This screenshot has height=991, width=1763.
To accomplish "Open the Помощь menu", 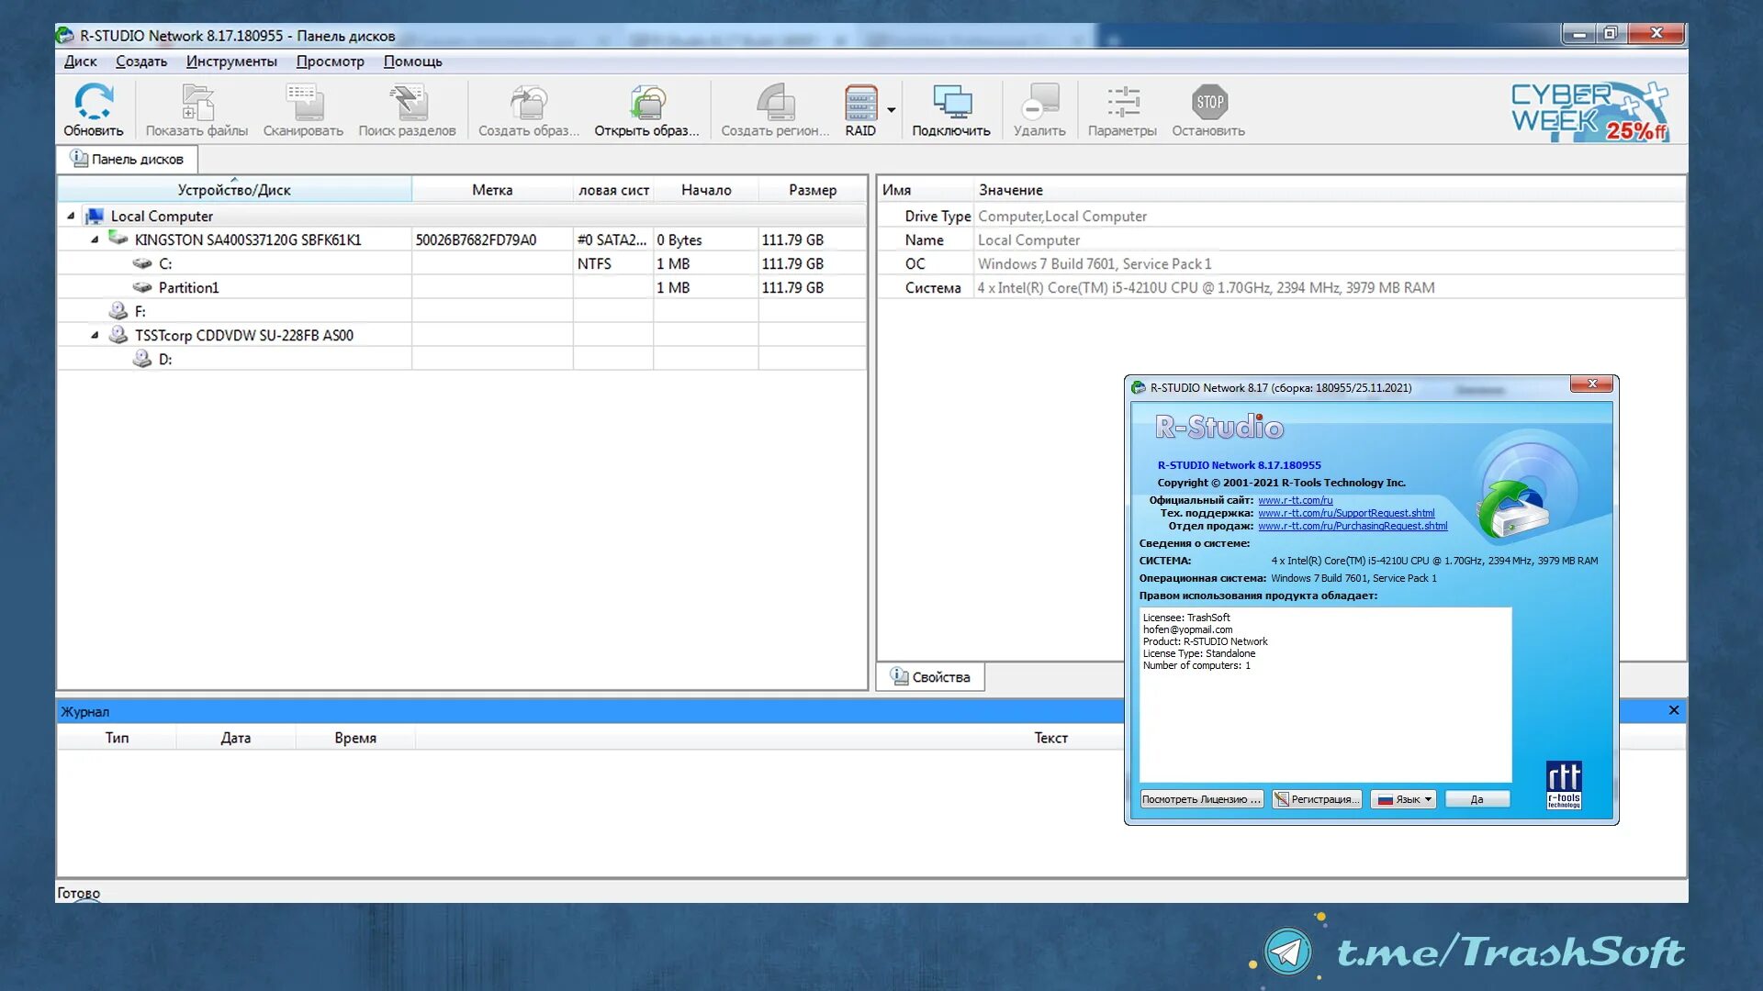I will 413,61.
